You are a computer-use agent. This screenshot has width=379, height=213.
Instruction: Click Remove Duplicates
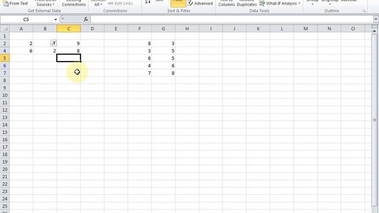247,4
